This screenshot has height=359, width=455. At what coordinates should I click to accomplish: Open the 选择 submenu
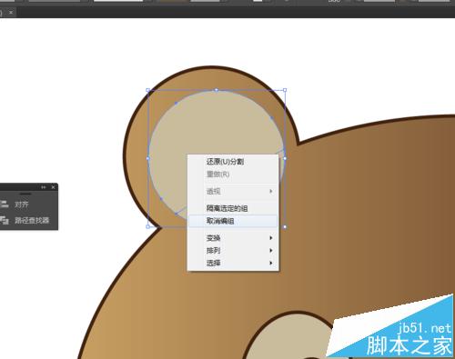(x=233, y=263)
